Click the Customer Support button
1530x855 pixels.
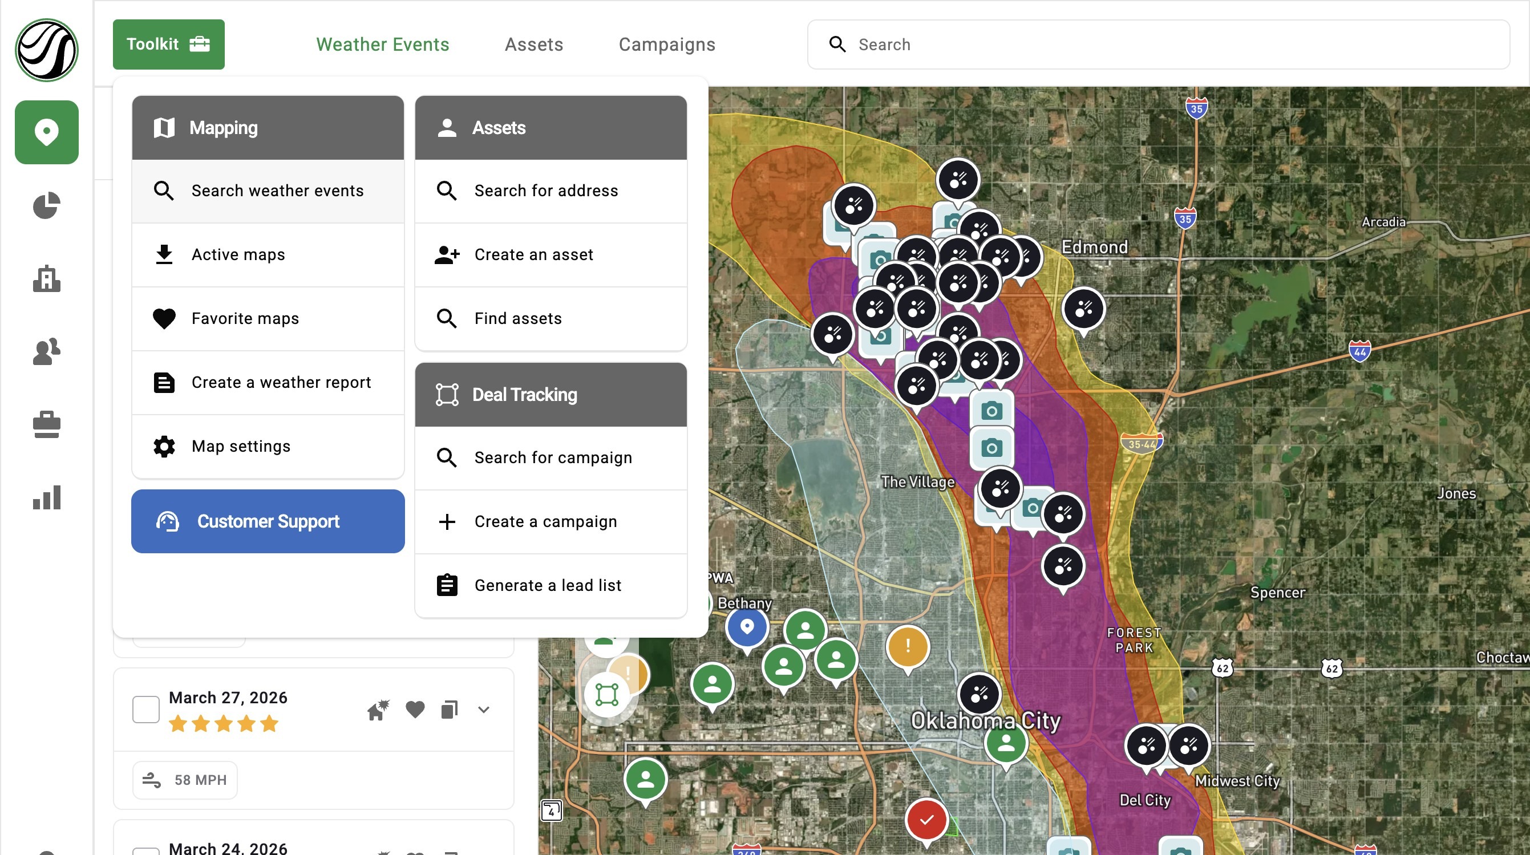[x=268, y=521]
